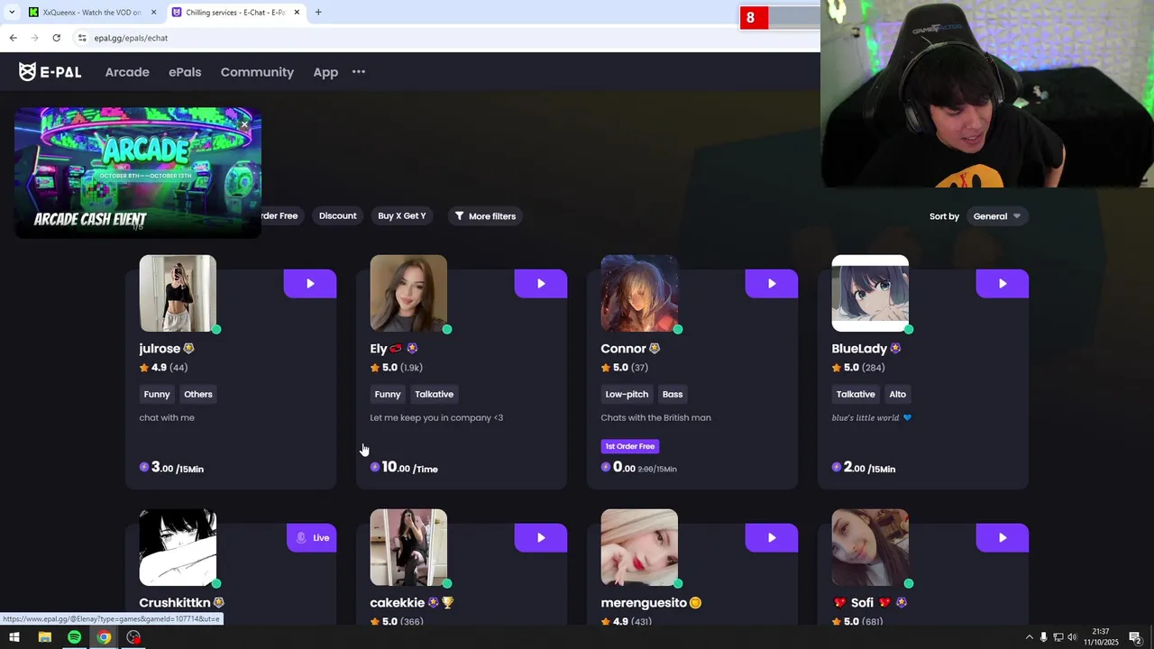Click Connor's Low-pitch tag
The height and width of the screenshot is (649, 1154).
(x=627, y=394)
